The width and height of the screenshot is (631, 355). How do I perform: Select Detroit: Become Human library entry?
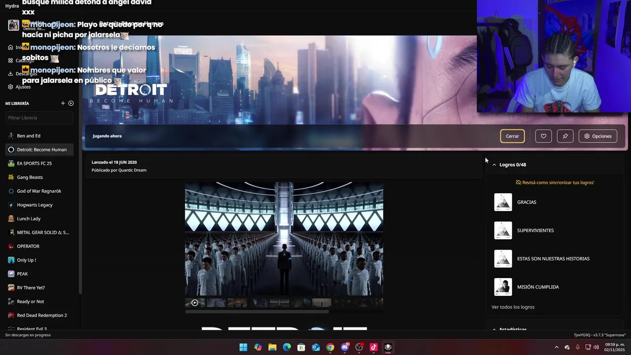point(39,149)
